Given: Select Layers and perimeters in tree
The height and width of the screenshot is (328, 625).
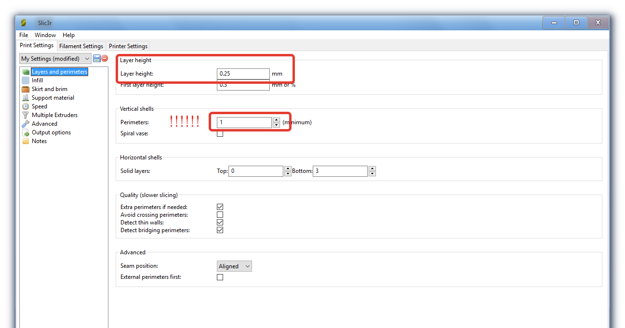Looking at the screenshot, I should click(60, 72).
